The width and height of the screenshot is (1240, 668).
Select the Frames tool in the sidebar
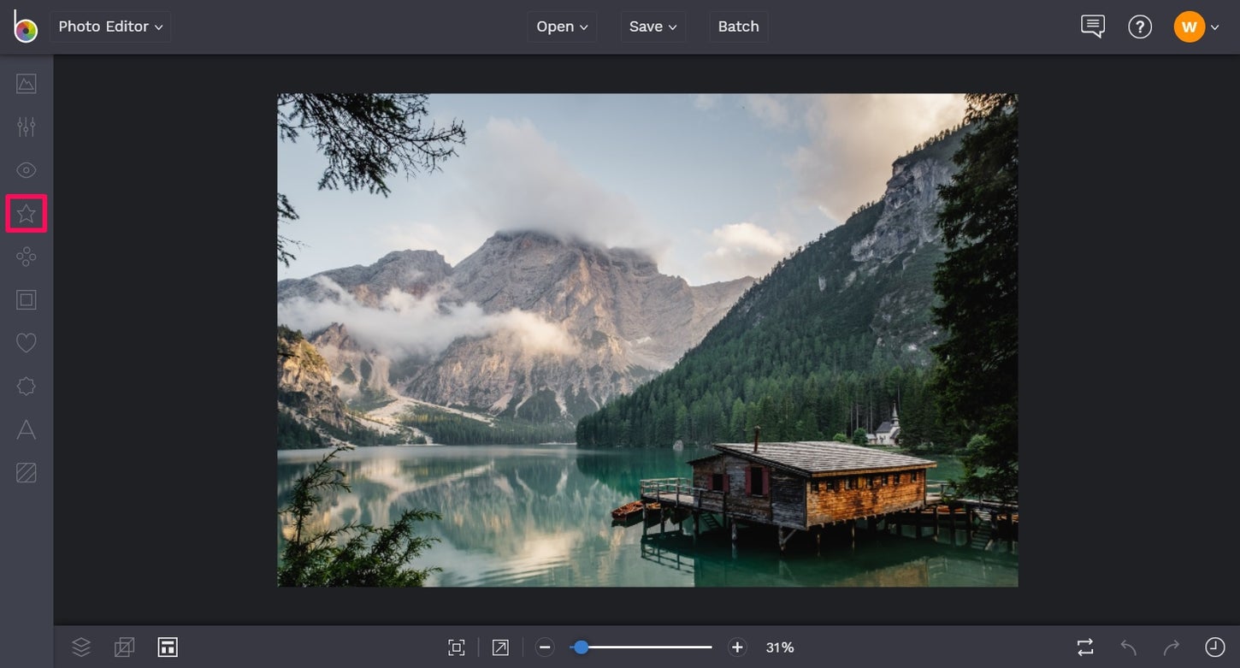tap(26, 299)
